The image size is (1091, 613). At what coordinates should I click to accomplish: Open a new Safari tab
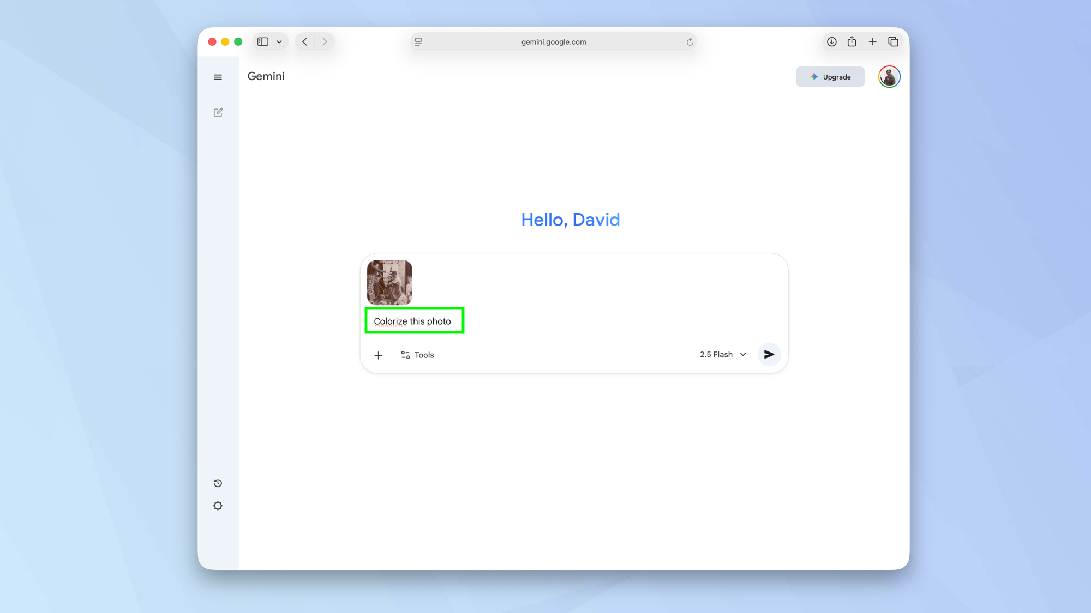[872, 41]
